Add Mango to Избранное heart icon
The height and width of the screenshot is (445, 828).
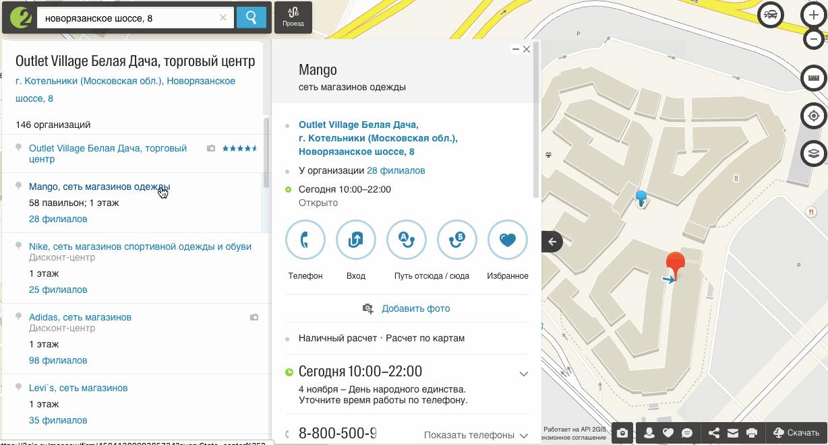[x=508, y=240]
